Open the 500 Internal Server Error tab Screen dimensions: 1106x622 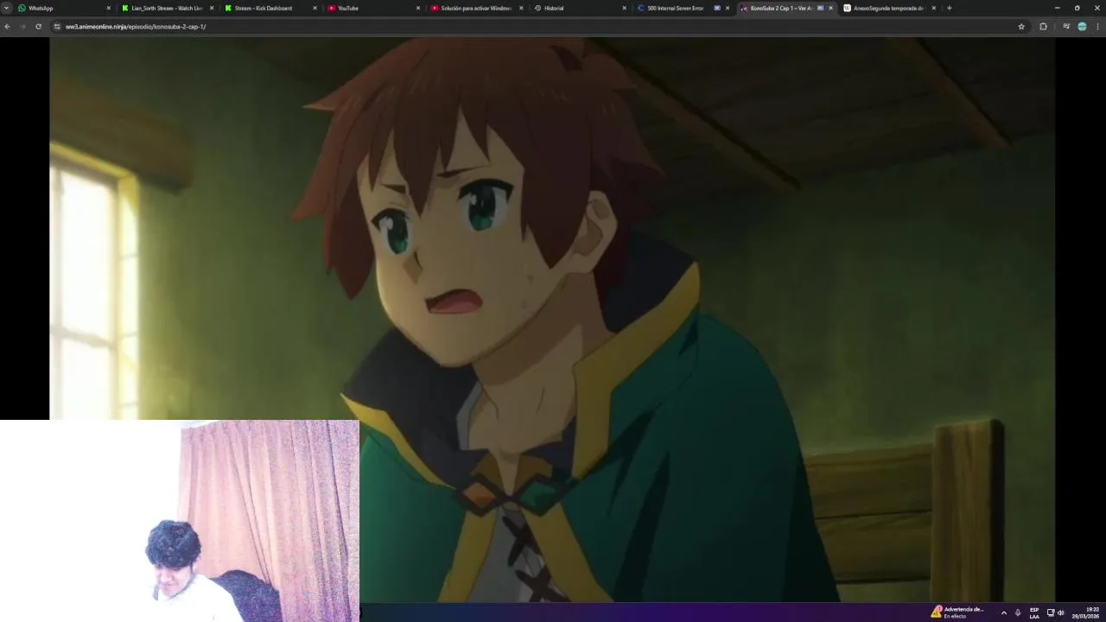click(x=681, y=8)
